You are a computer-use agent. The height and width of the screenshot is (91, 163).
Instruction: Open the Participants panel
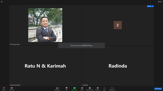tap(57, 88)
